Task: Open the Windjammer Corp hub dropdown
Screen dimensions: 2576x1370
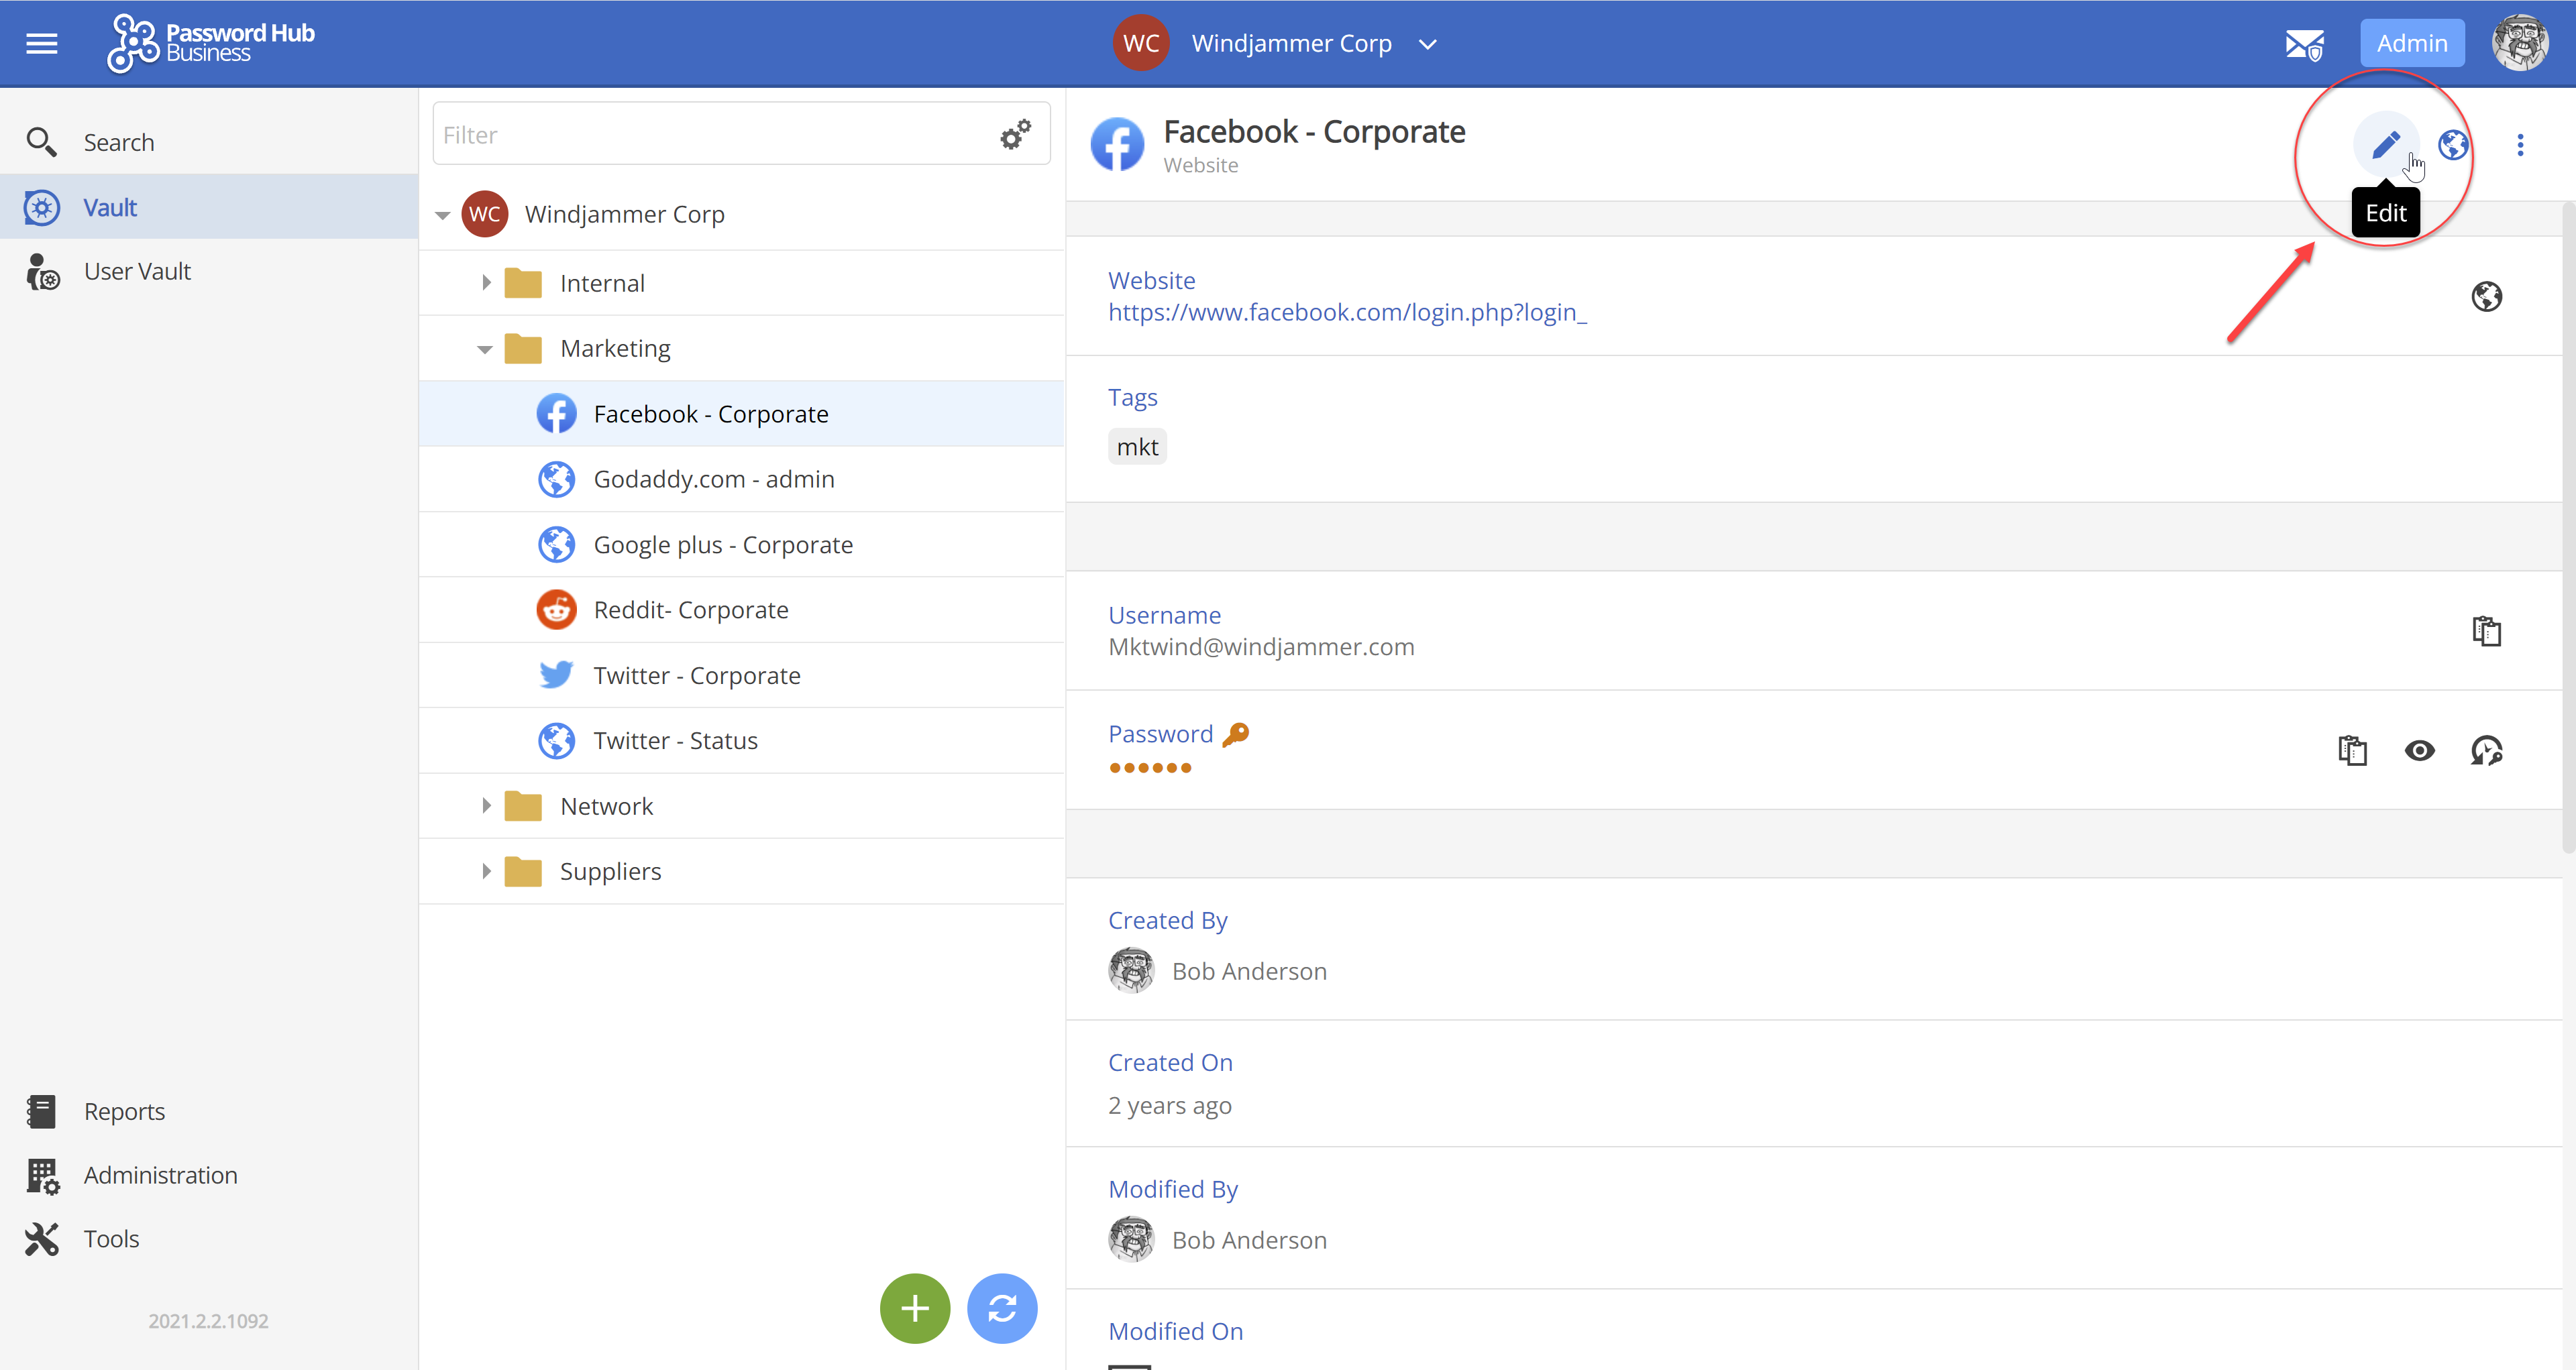Action: coord(1428,44)
